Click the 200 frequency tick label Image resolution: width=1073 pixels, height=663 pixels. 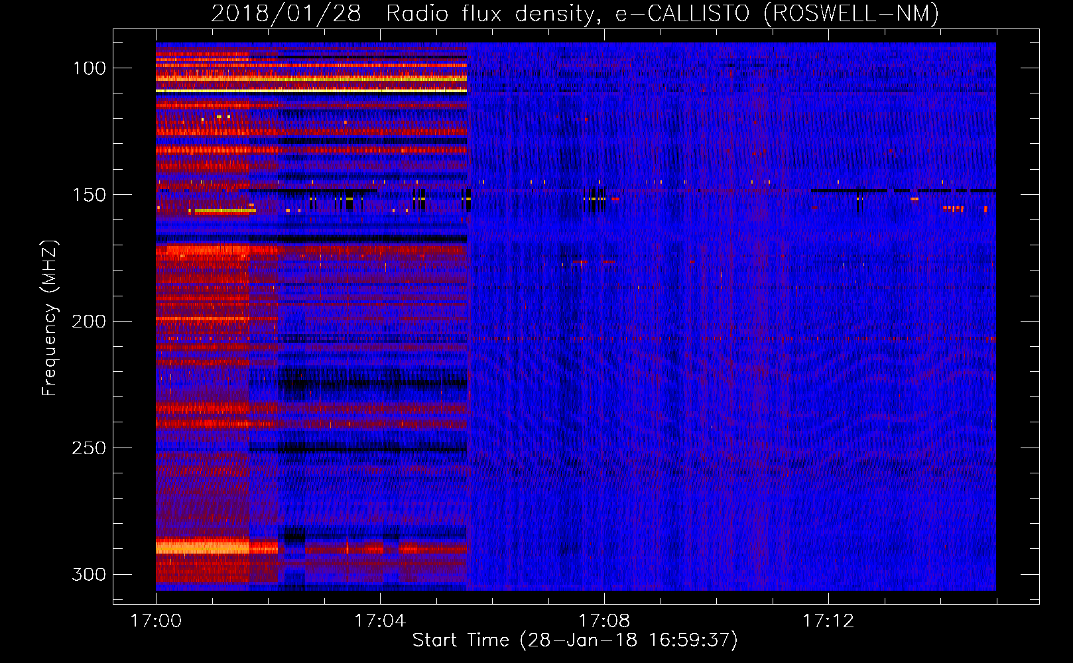pyautogui.click(x=89, y=322)
